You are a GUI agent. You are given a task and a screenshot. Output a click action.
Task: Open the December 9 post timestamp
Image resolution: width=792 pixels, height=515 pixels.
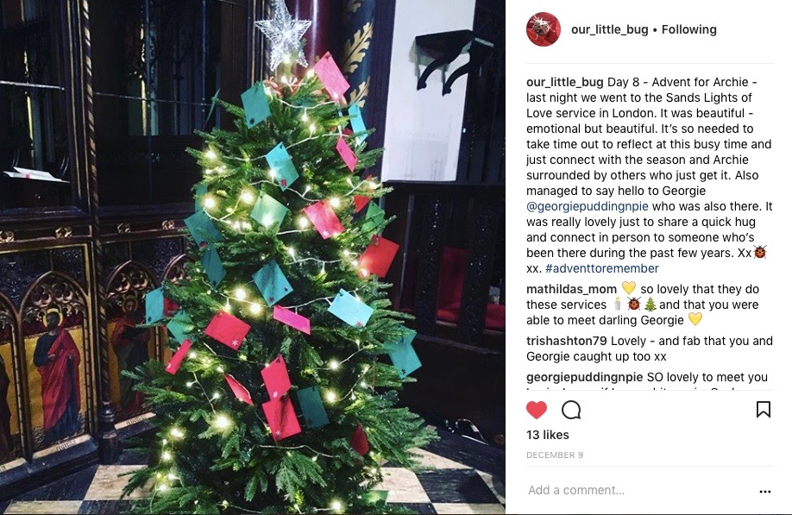point(555,455)
